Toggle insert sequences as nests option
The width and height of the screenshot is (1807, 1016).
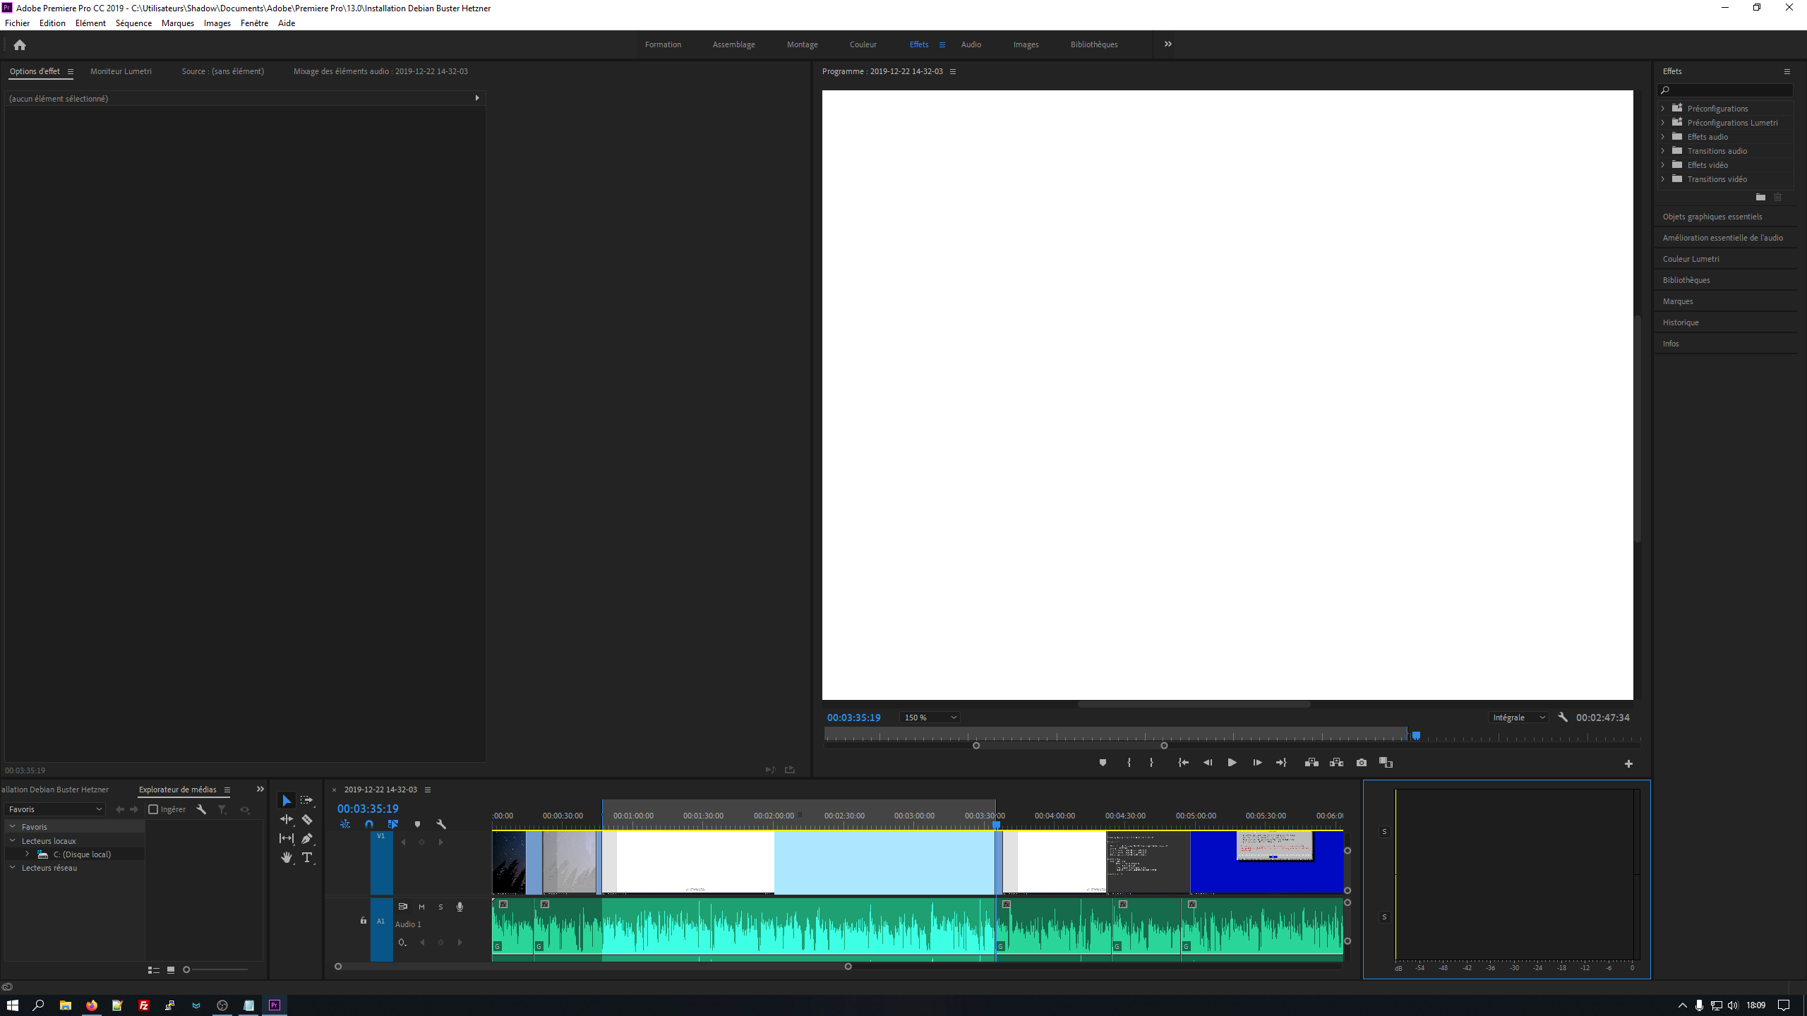click(x=345, y=824)
